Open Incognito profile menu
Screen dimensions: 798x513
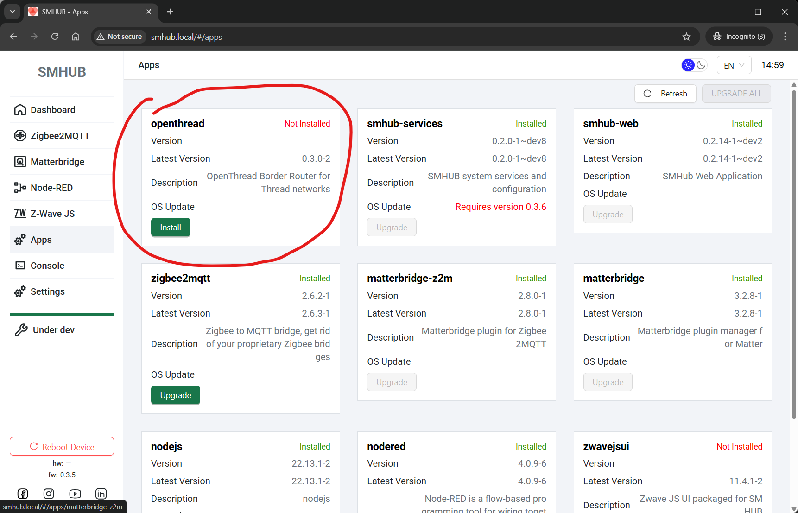739,37
